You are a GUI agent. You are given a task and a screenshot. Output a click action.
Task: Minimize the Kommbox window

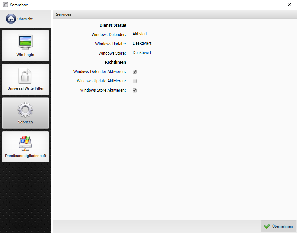(x=259, y=5)
